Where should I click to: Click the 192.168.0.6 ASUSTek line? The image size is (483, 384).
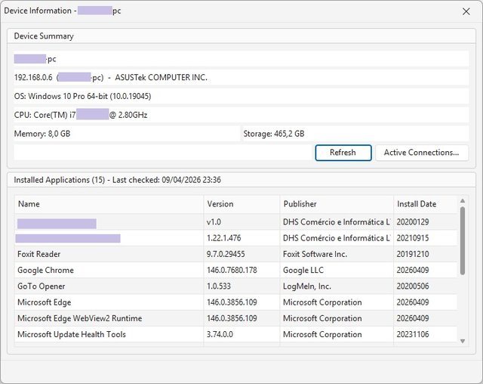pos(241,77)
